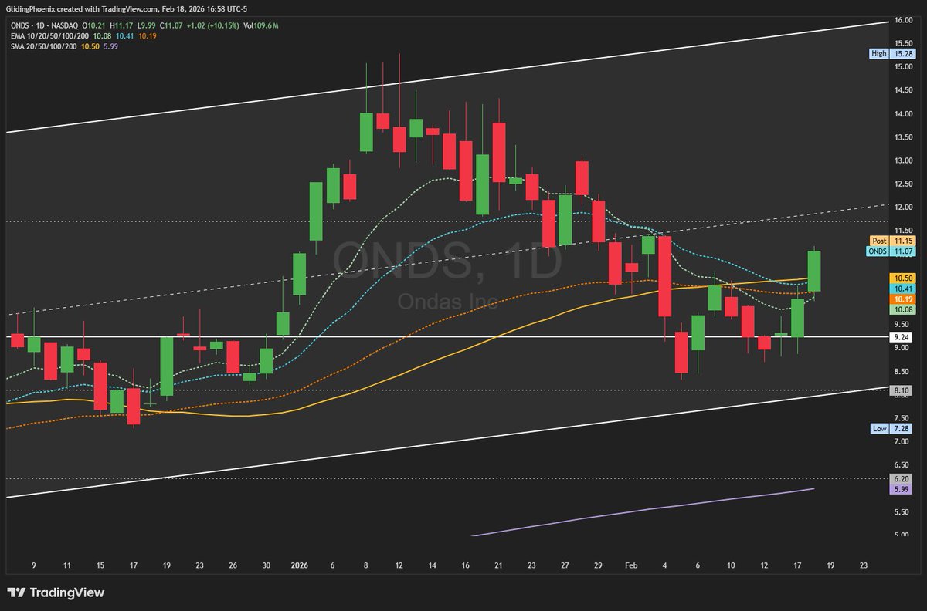Click the ONDS 11.07 last price label
The image size is (927, 611).
(x=891, y=251)
